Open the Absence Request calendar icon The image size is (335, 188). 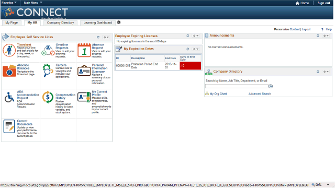click(84, 50)
